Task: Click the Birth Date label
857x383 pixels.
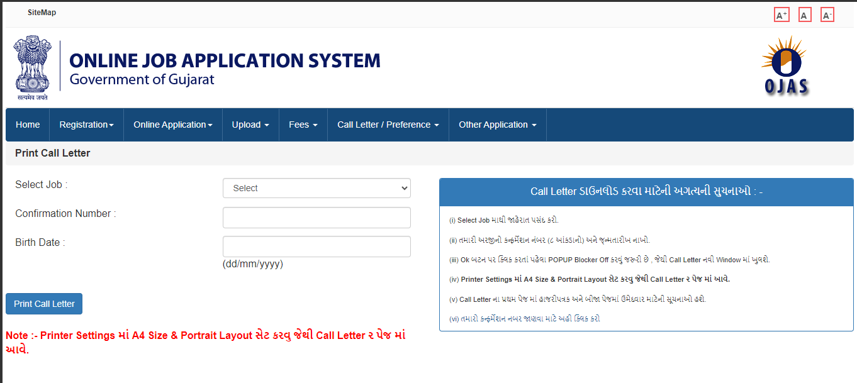Action: [40, 243]
